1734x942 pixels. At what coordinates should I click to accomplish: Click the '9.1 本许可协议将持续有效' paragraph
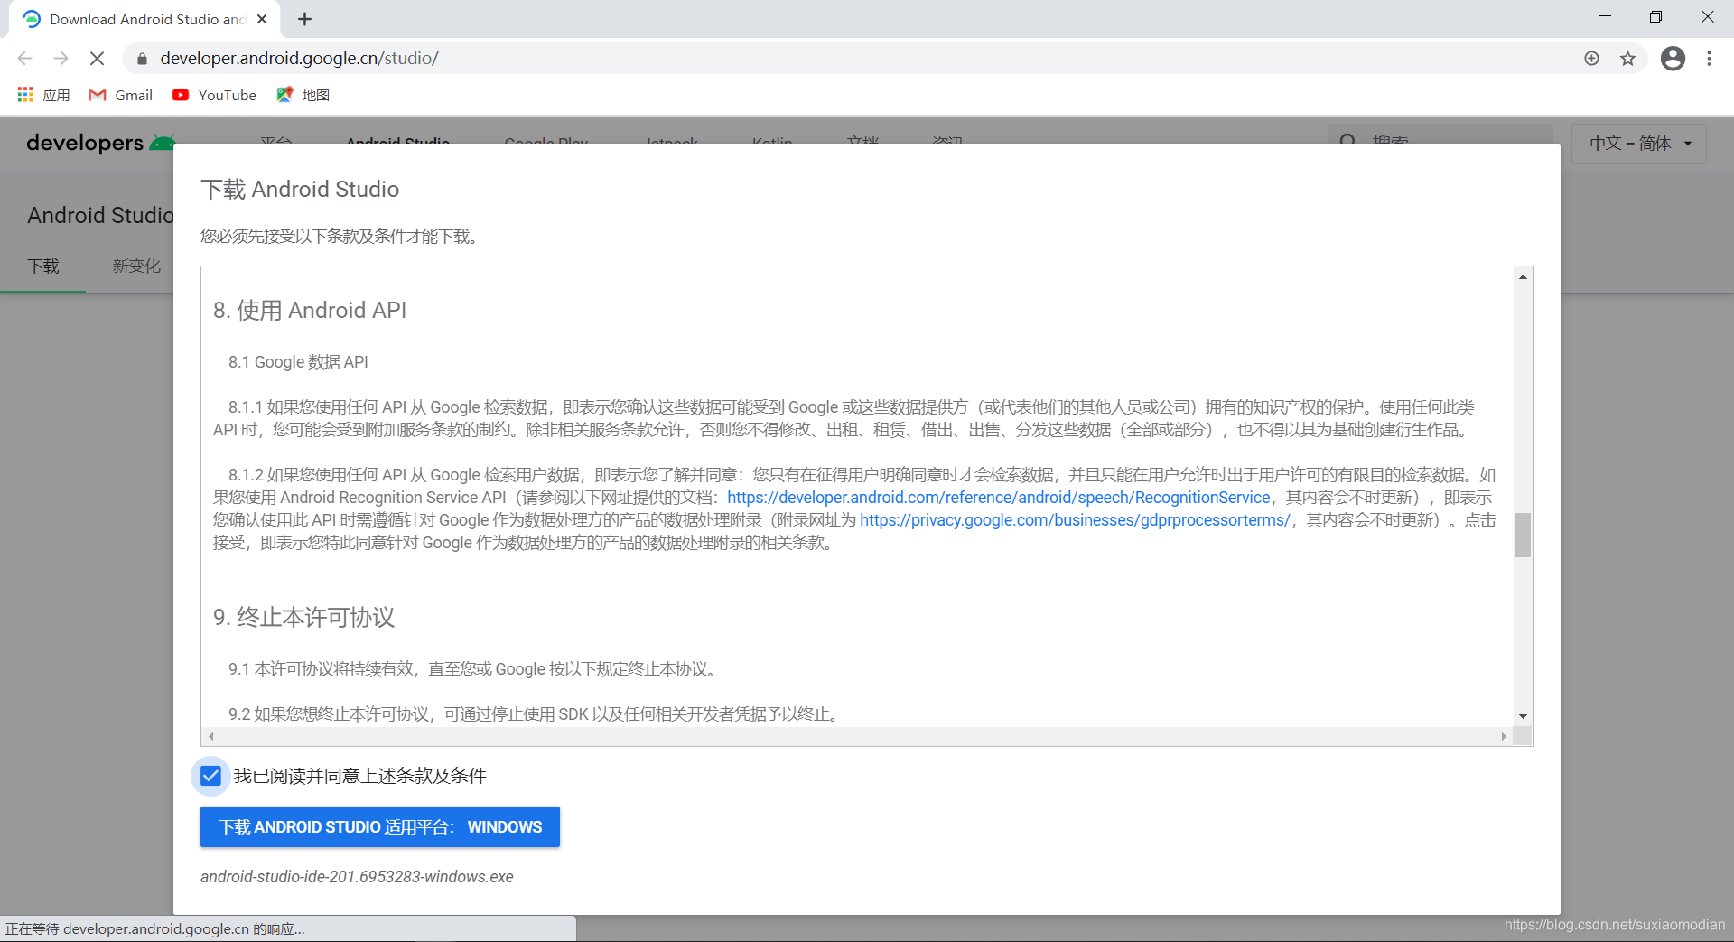click(474, 669)
